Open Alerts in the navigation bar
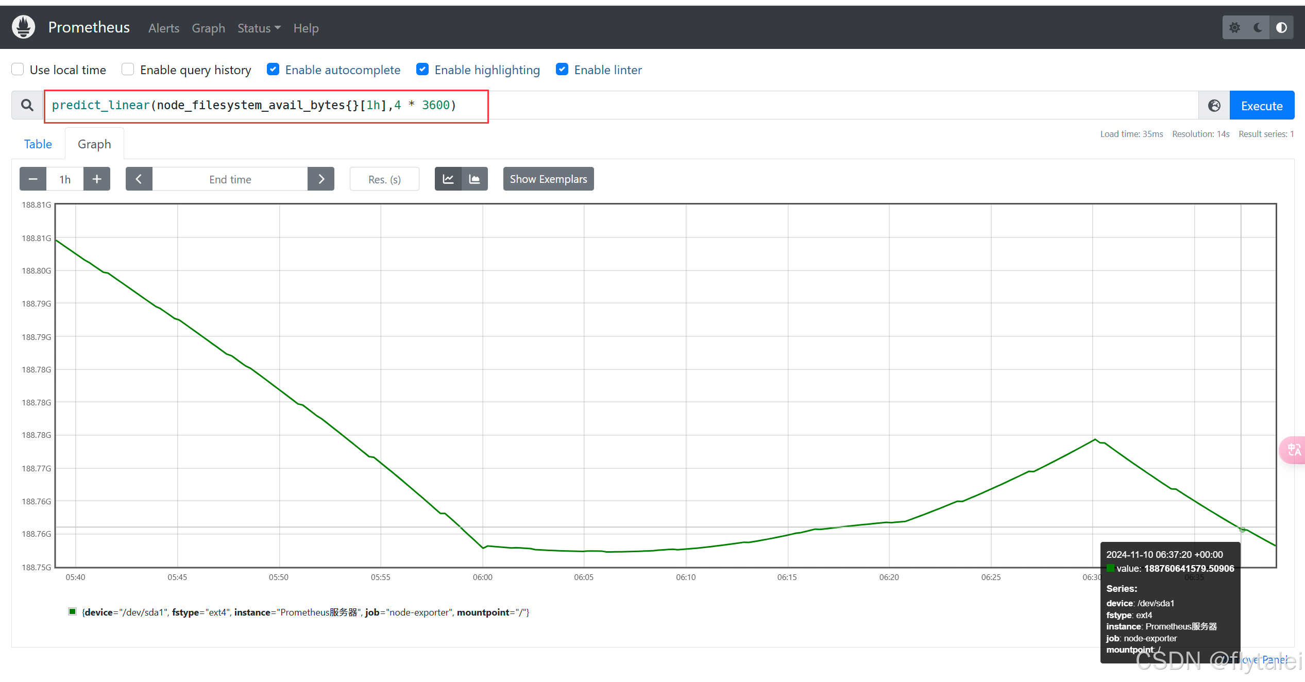1305x682 pixels. [164, 28]
